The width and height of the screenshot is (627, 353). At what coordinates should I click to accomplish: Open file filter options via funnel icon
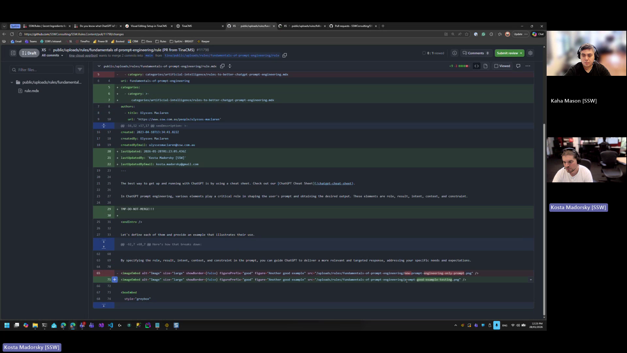80,70
